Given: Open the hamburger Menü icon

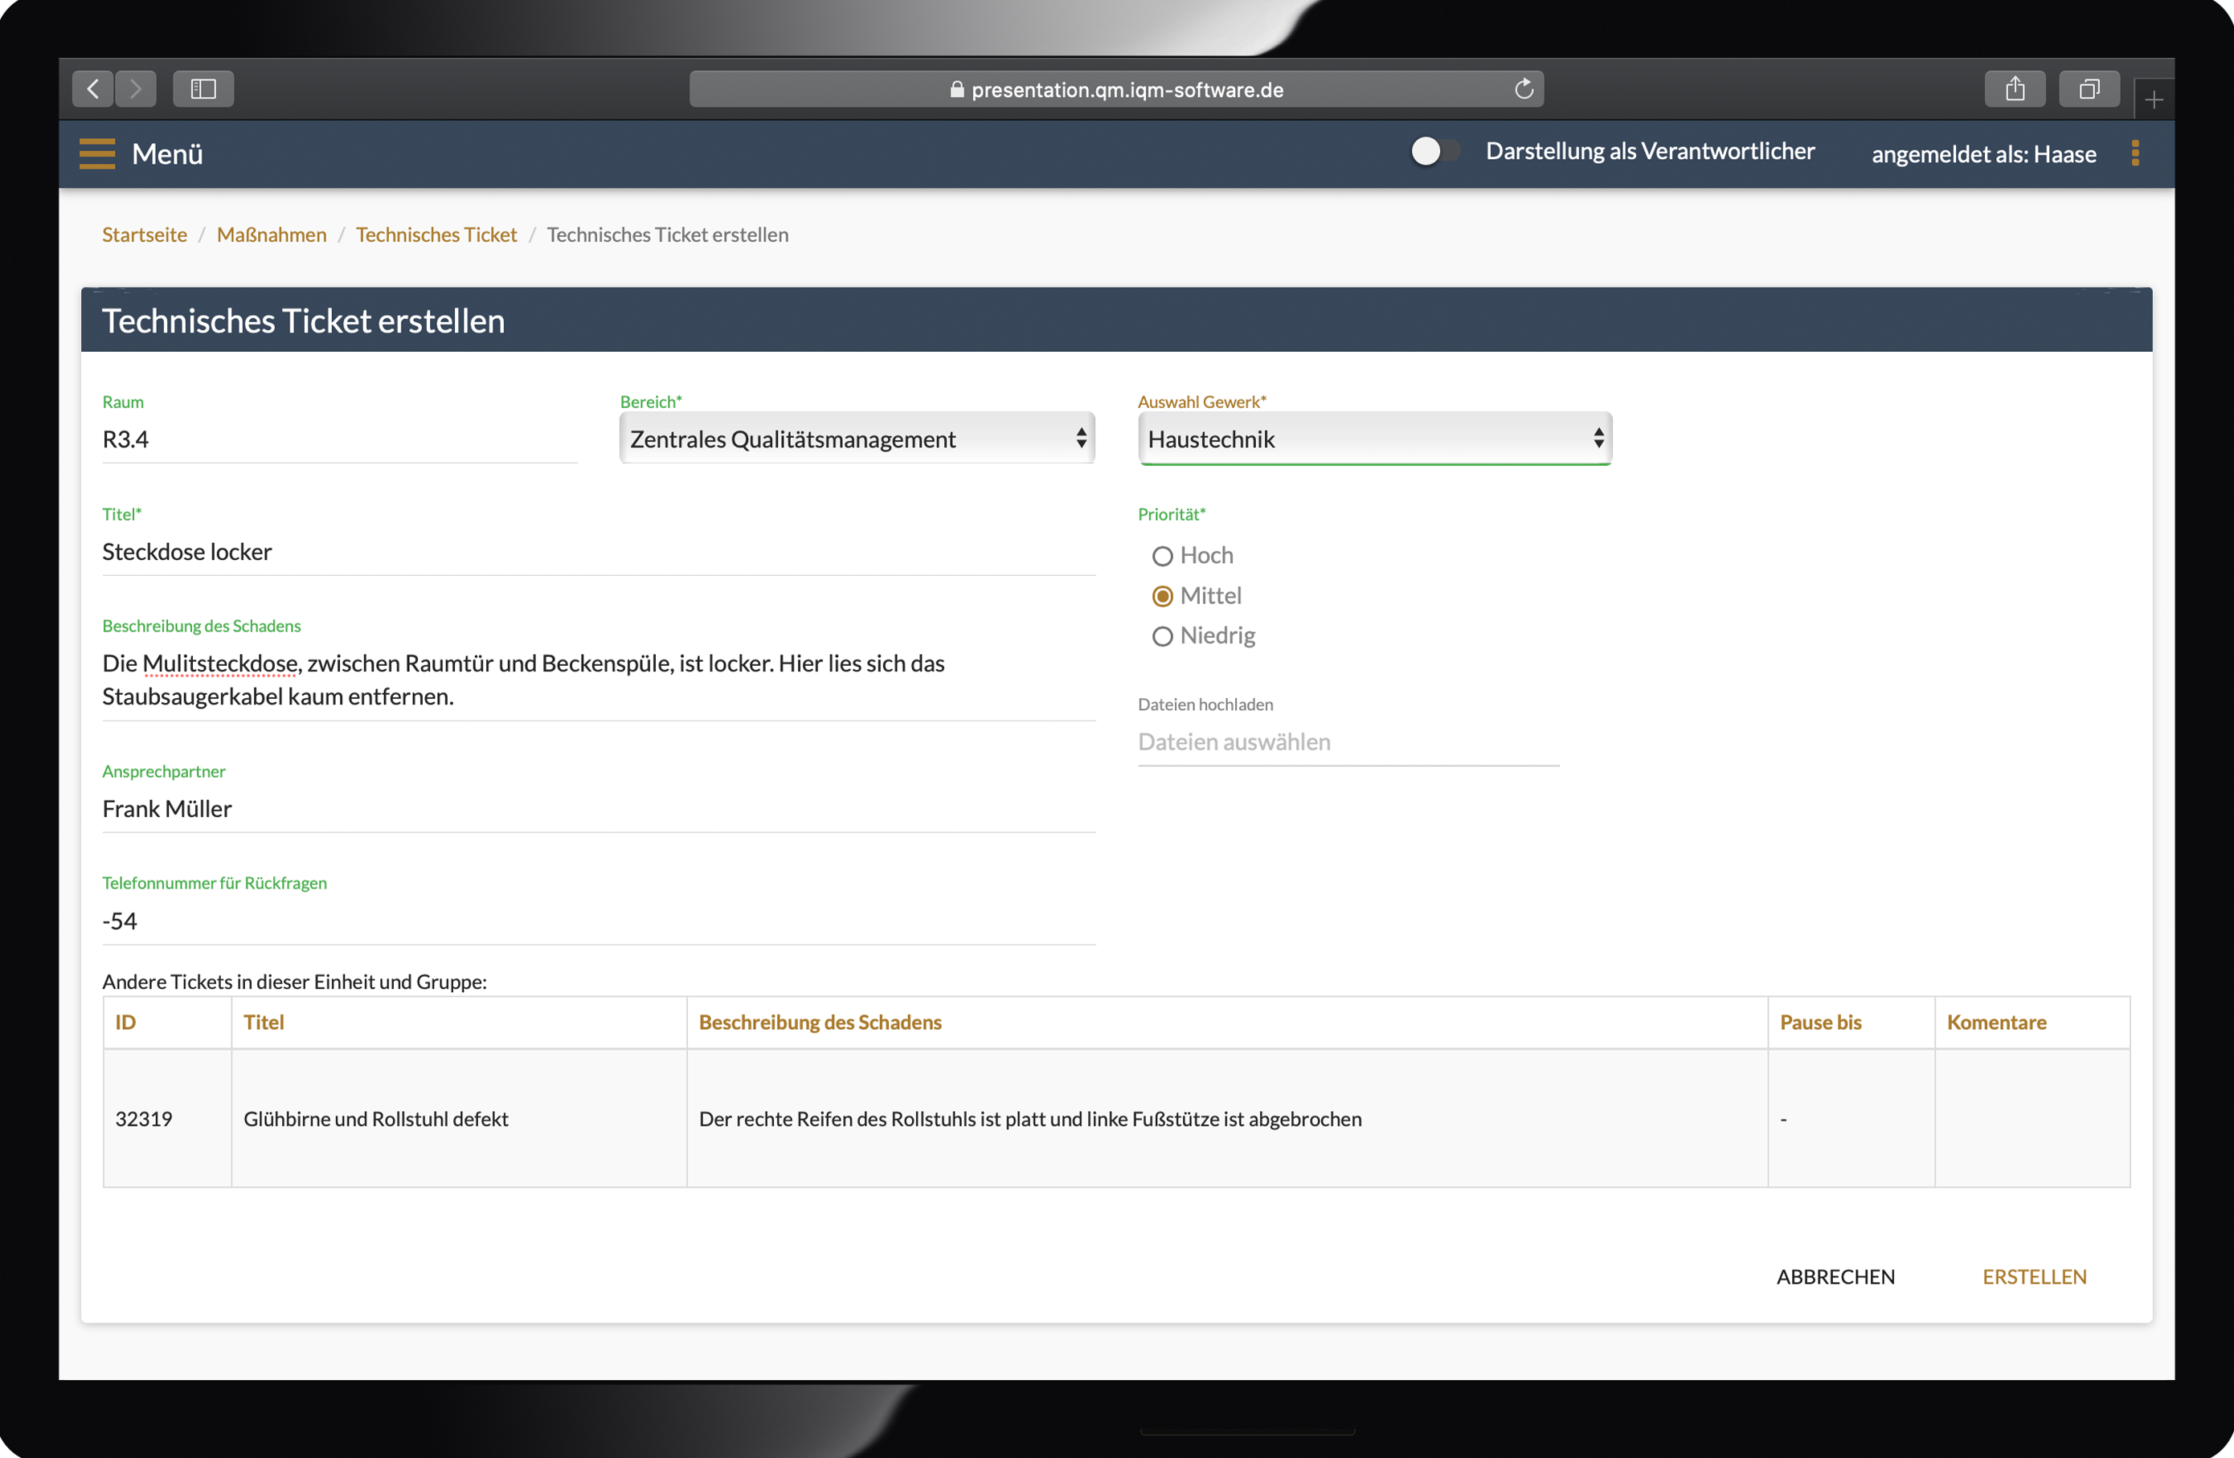Looking at the screenshot, I should (x=96, y=153).
